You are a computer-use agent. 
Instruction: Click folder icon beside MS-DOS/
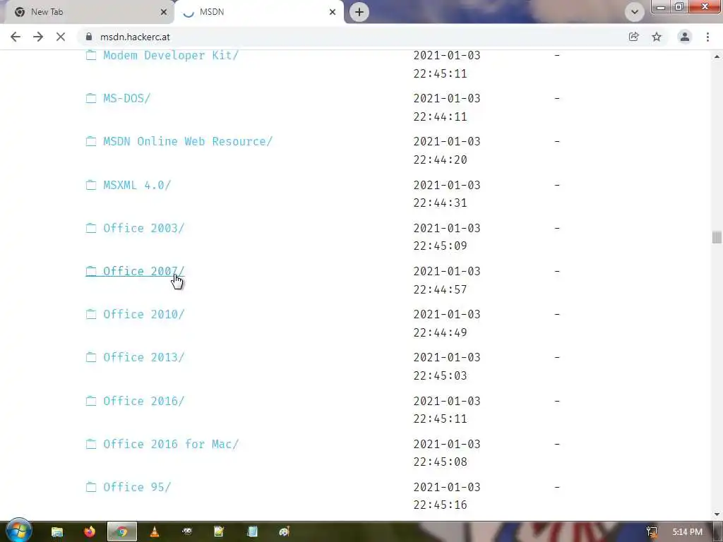[91, 98]
